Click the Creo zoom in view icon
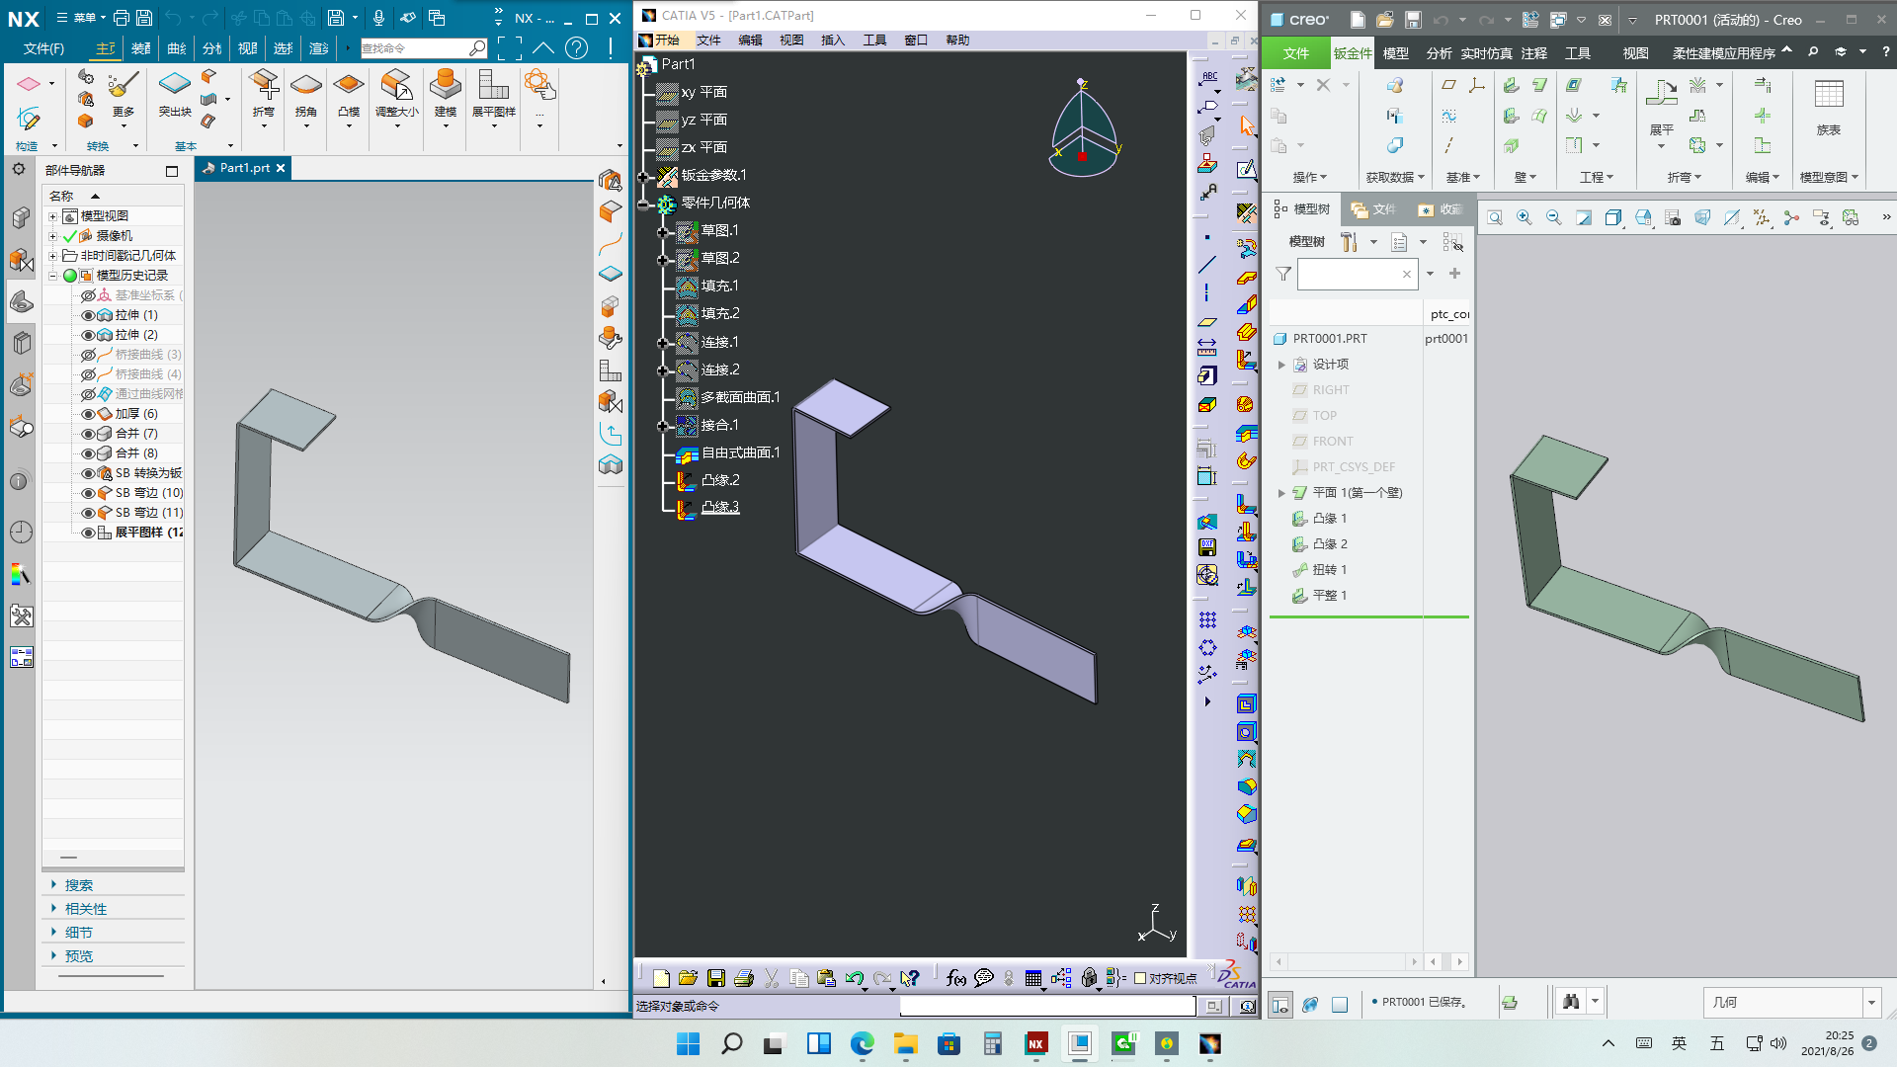 [1525, 217]
